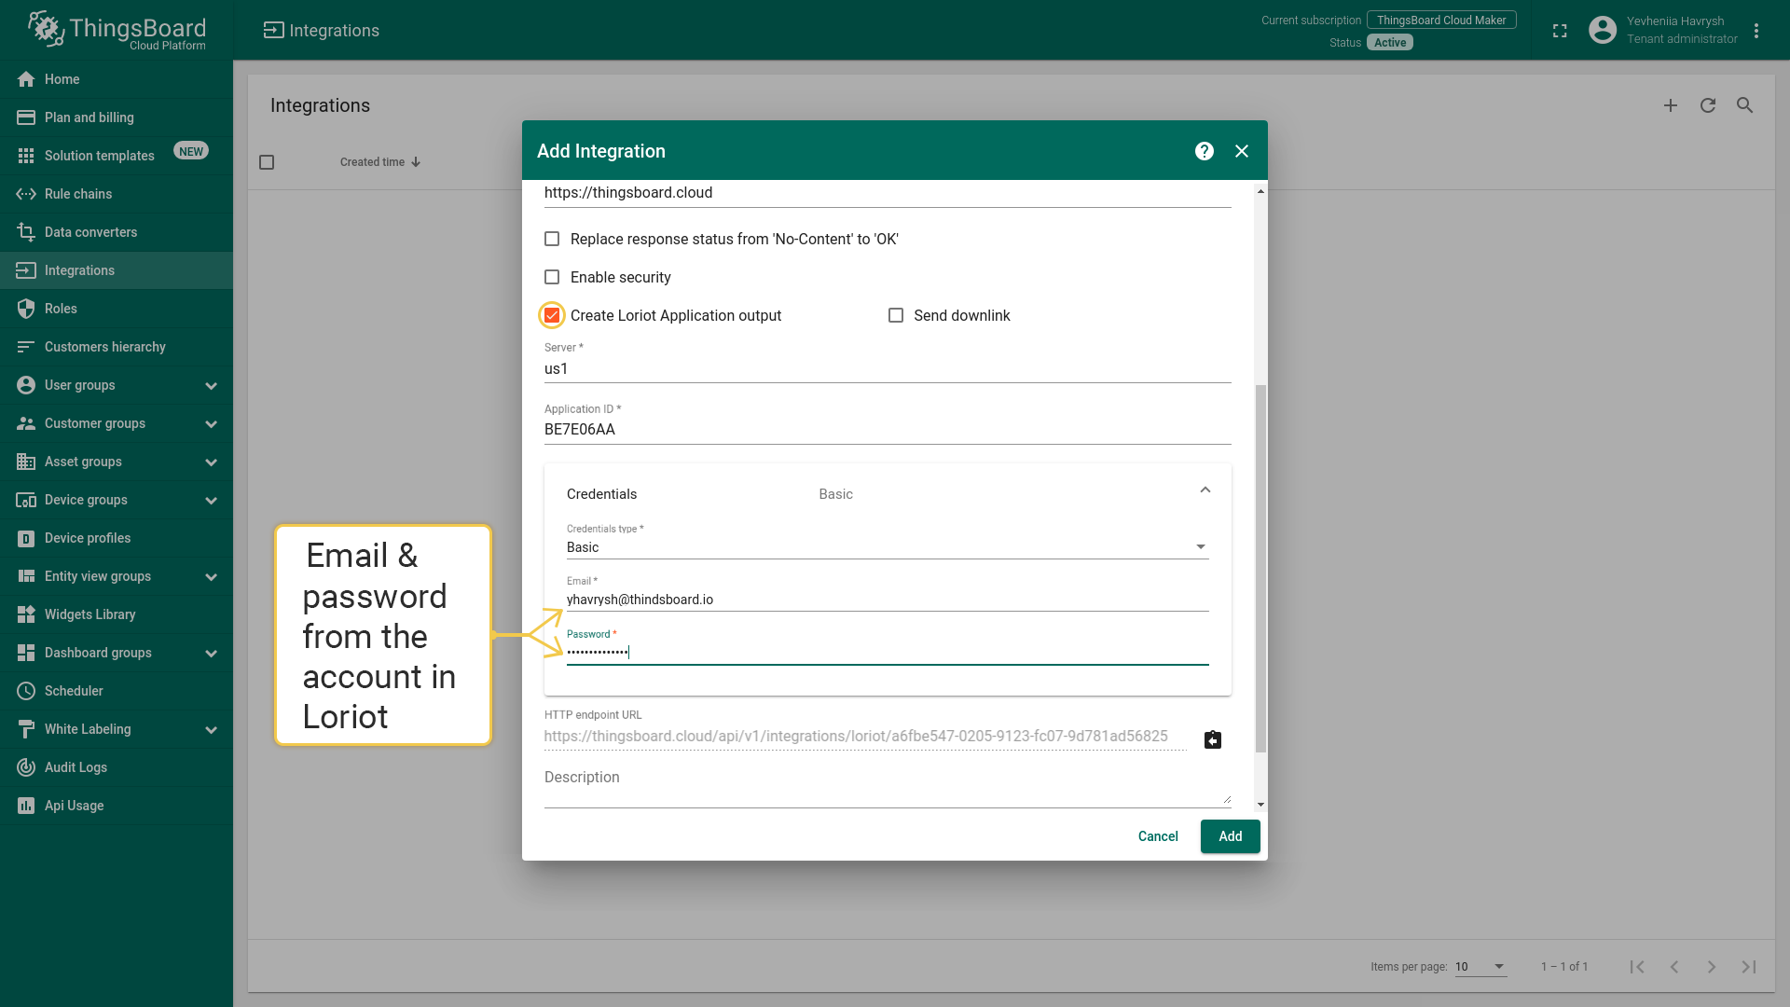Open Data converters menu item
The width and height of the screenshot is (1790, 1007).
[x=117, y=232]
